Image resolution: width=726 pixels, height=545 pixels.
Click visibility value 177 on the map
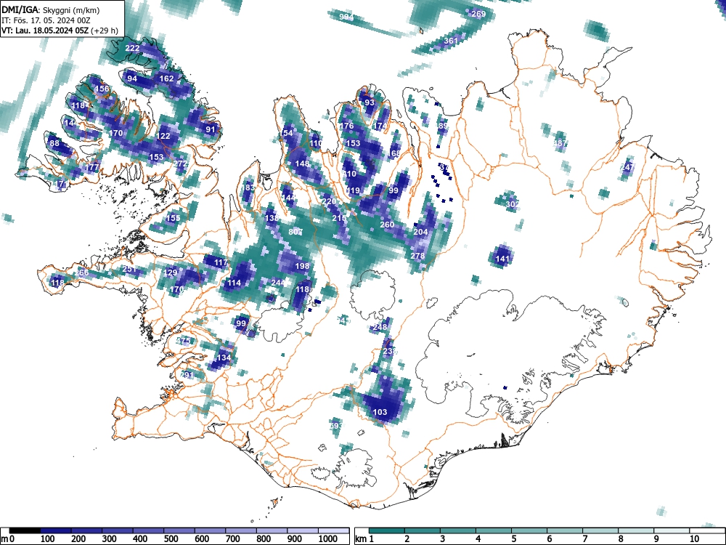92,167
